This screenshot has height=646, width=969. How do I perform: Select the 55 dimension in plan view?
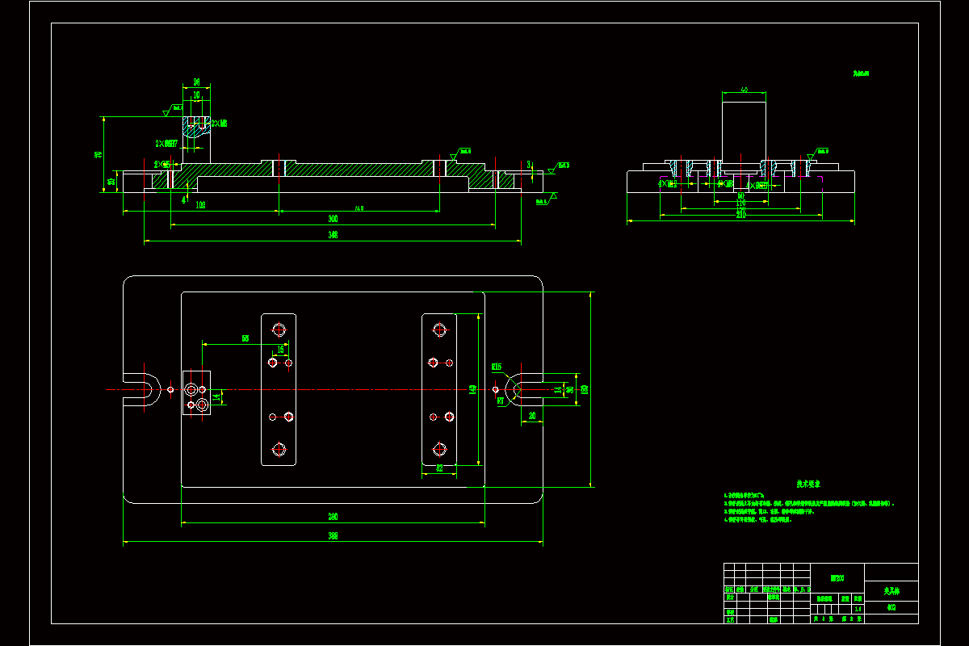click(x=245, y=338)
